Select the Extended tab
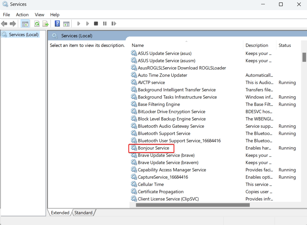The height and width of the screenshot is (225, 307). 60,212
